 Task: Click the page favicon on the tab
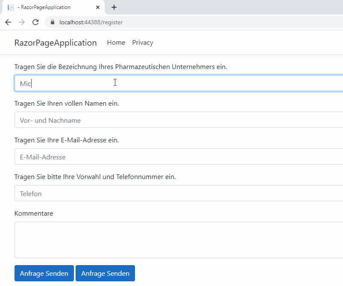(x=11, y=7)
